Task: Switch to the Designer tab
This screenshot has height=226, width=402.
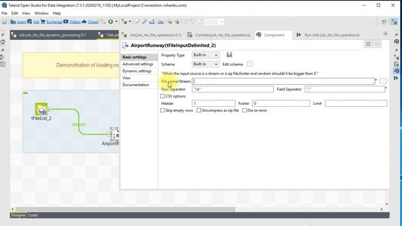Action: pos(18,215)
